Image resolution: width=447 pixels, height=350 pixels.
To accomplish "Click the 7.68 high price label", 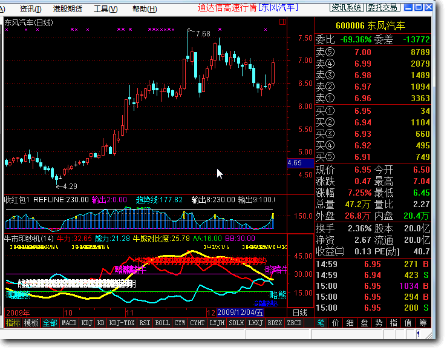I will coord(203,34).
